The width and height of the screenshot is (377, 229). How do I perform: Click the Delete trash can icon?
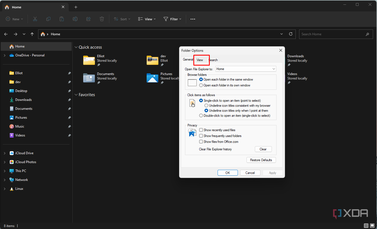pos(102,19)
